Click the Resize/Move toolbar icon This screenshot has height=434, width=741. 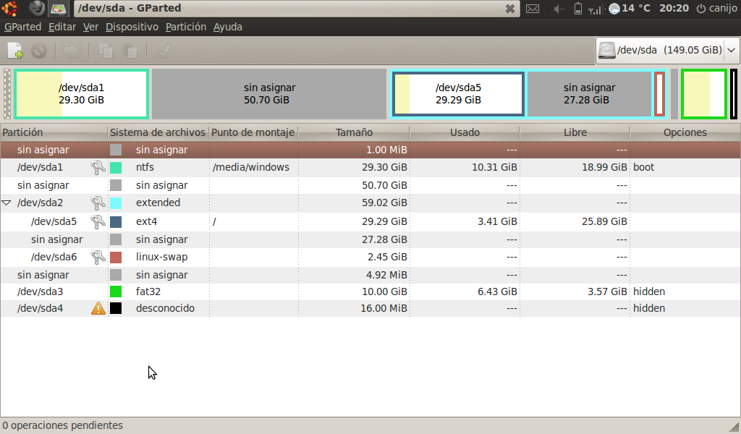point(72,51)
